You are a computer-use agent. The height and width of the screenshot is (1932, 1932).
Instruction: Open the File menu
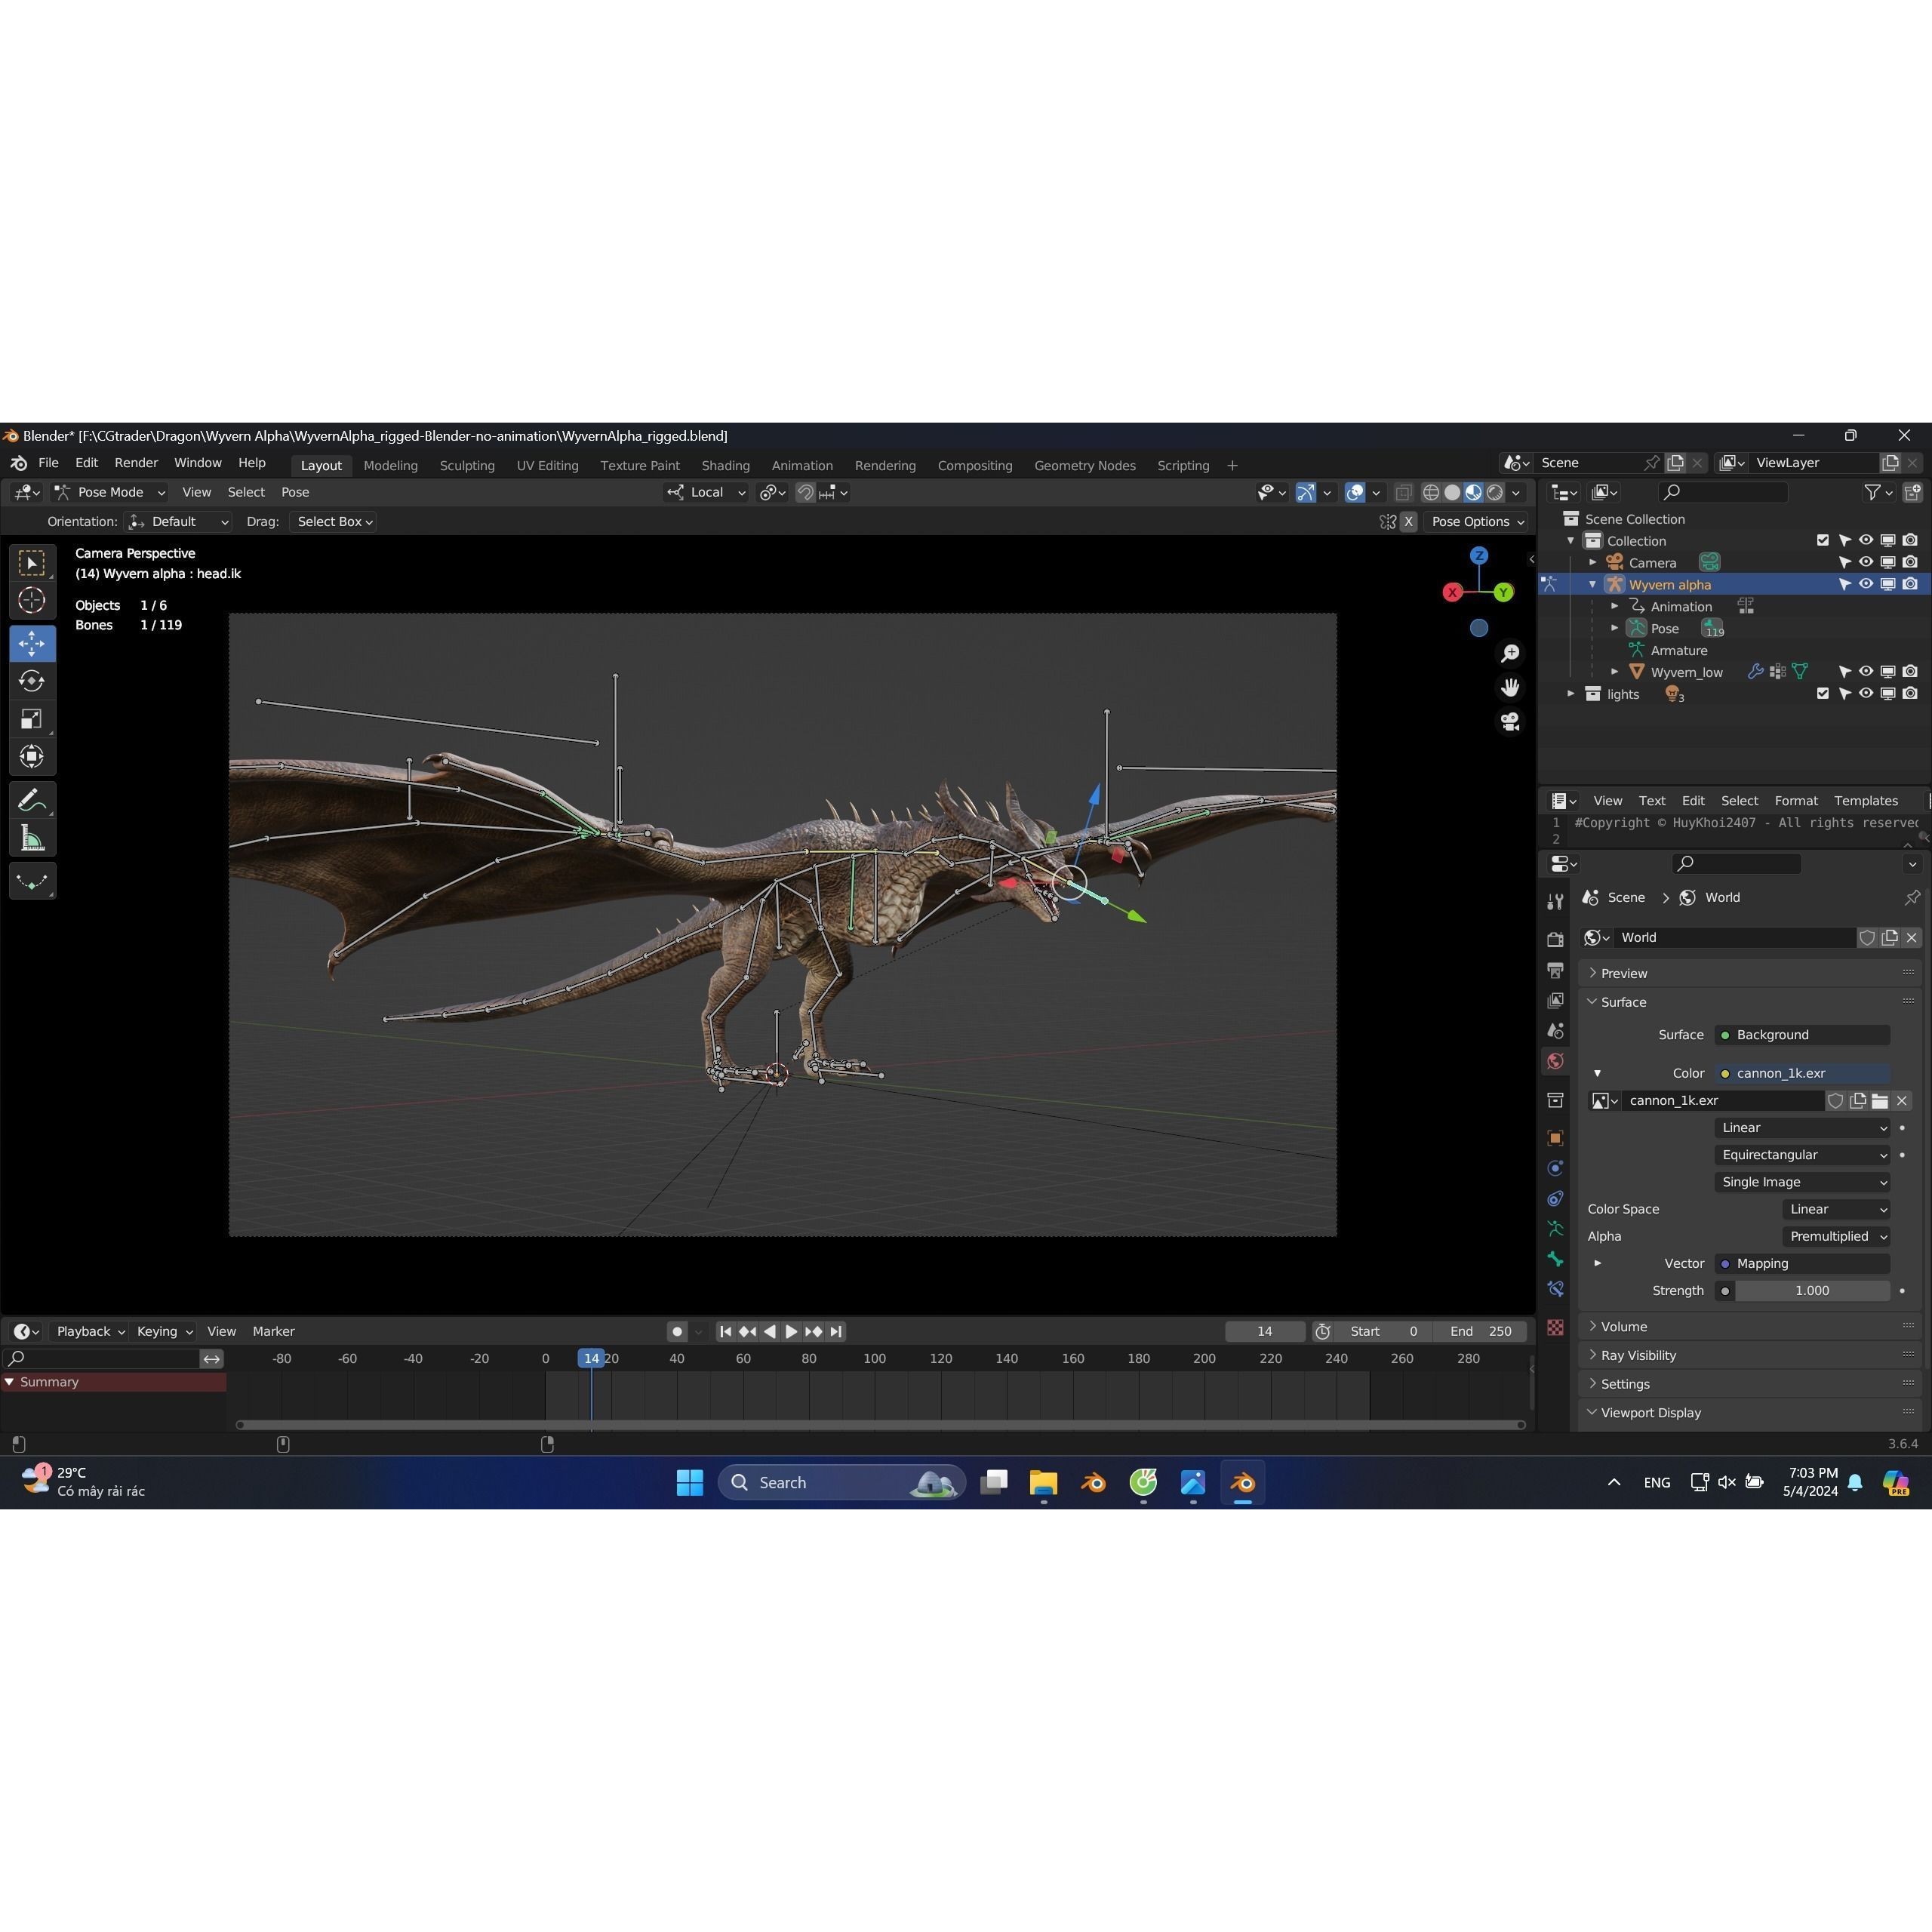[x=48, y=463]
